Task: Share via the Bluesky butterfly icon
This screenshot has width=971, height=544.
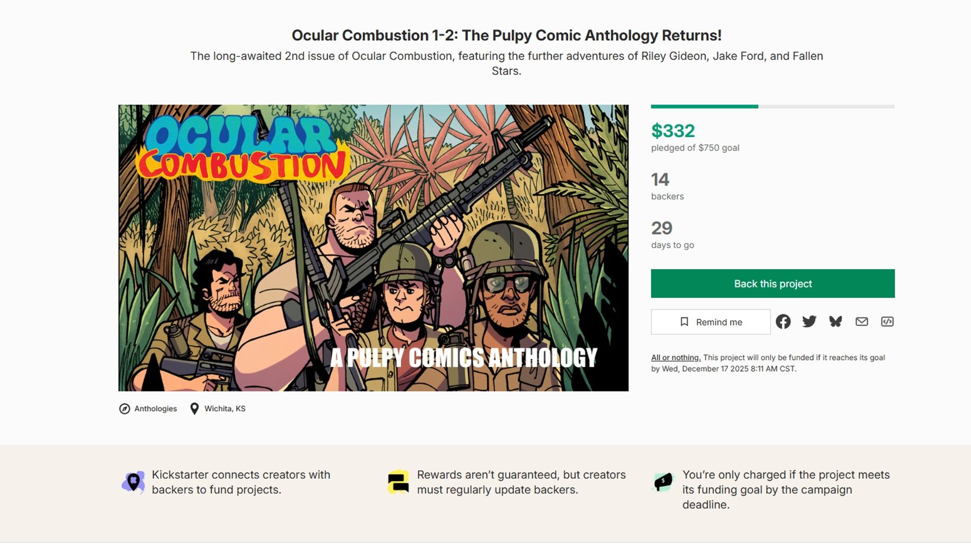Action: click(x=835, y=322)
